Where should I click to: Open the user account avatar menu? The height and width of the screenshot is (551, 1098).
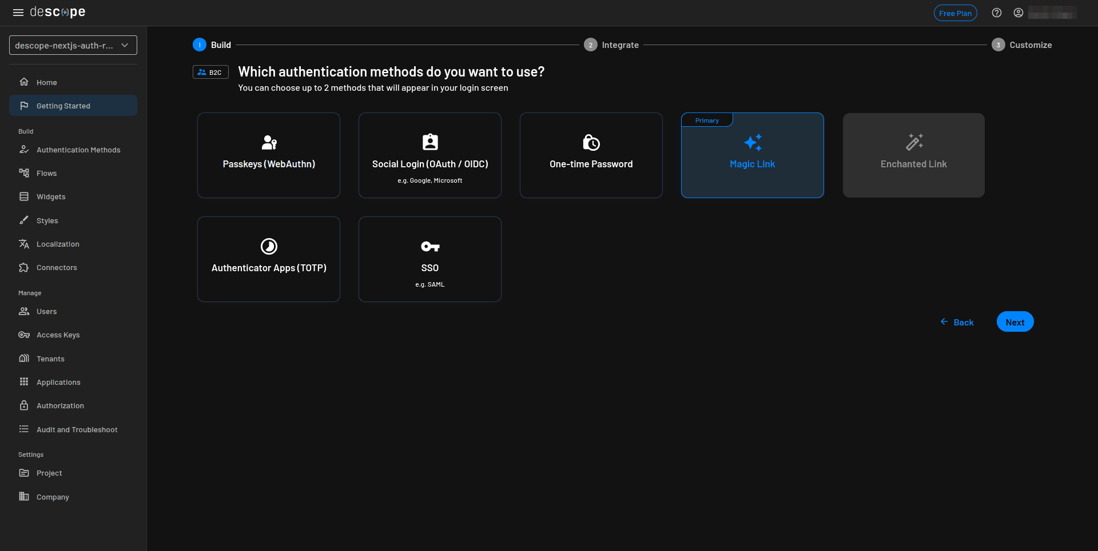pyautogui.click(x=1018, y=12)
